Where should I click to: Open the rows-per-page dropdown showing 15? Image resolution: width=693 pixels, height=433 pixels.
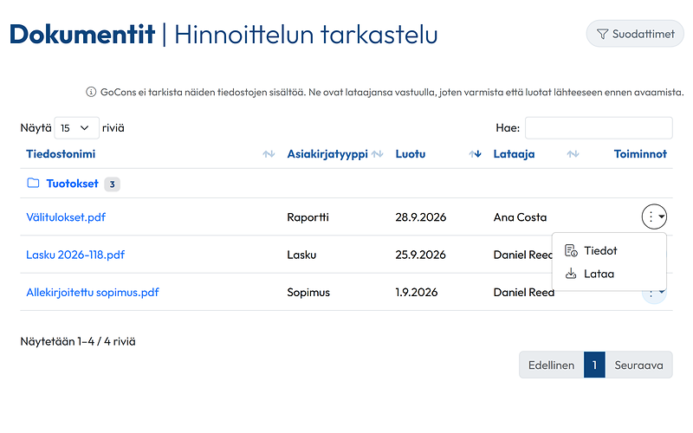coord(76,128)
